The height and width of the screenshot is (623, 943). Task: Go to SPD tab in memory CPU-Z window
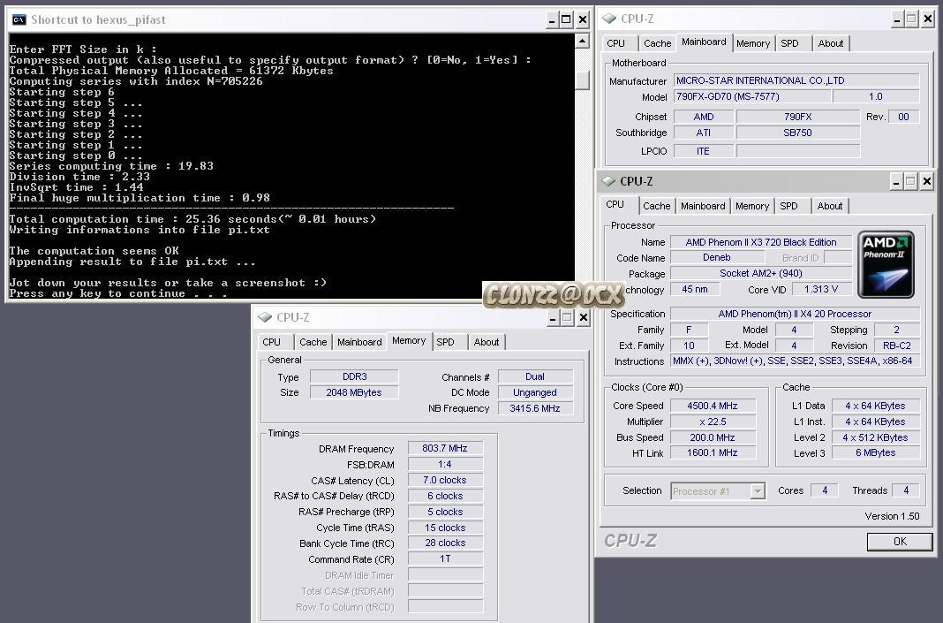(445, 342)
